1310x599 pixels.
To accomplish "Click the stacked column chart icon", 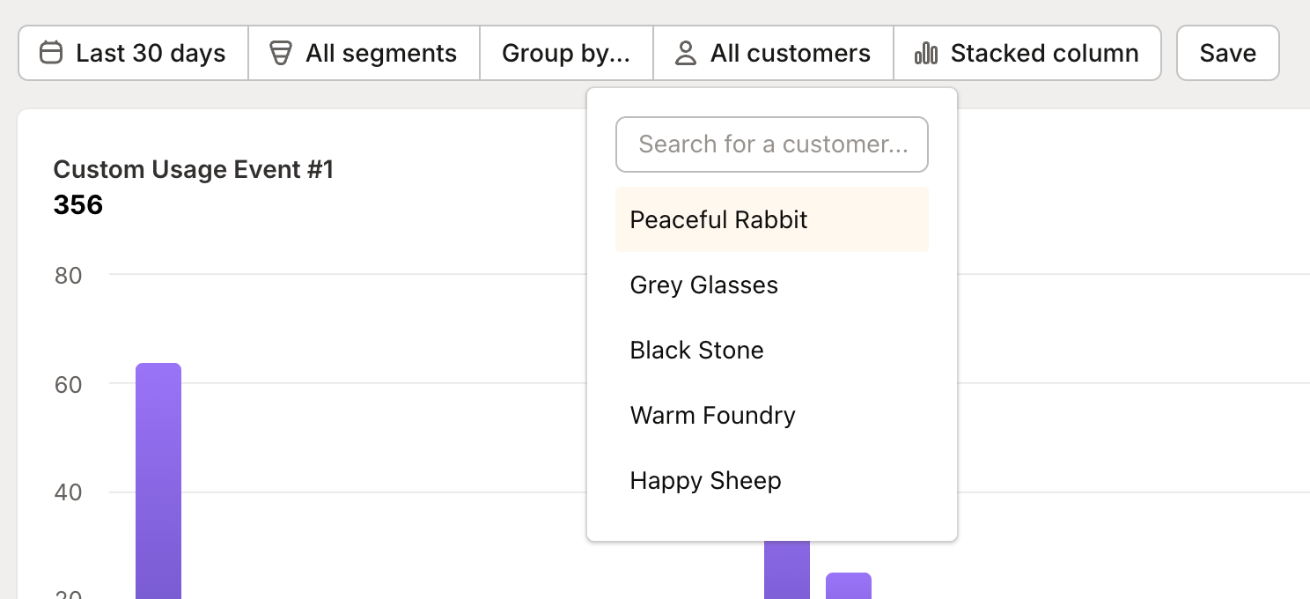I will pyautogui.click(x=925, y=53).
